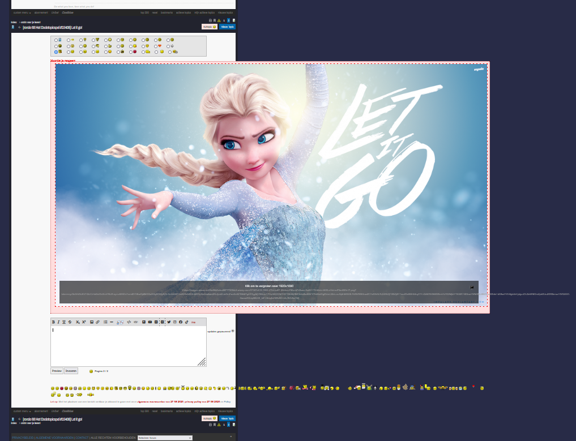Click the Preview button below the editor
Screen dimensions: 576x441
click(x=57, y=371)
